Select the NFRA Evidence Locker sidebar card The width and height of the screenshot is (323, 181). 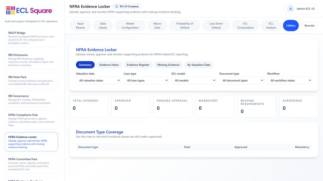click(x=31, y=142)
